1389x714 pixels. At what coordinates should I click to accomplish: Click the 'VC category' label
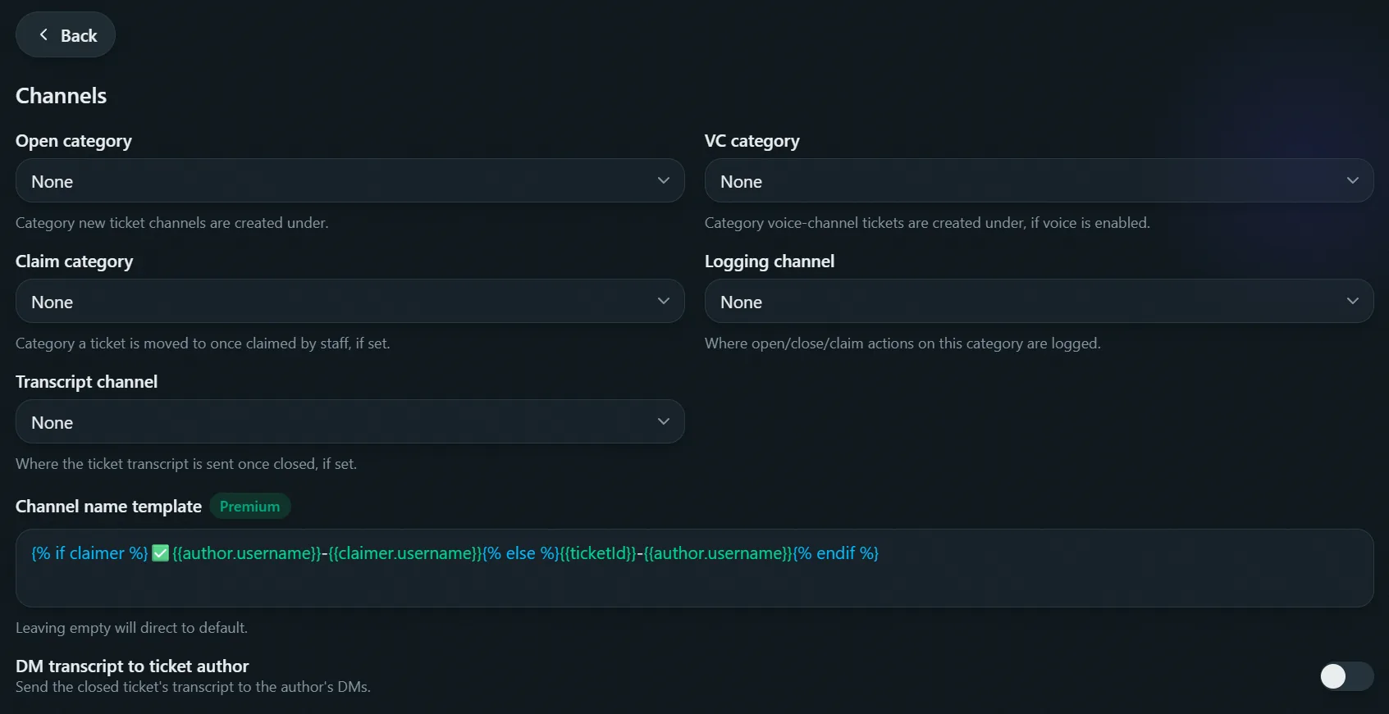pyautogui.click(x=752, y=141)
